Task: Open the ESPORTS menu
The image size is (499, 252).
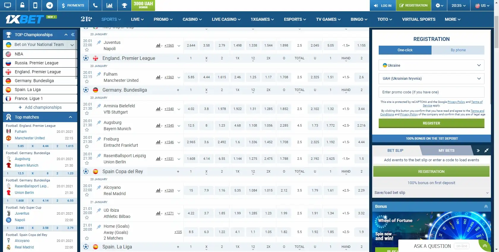Action: tap(295, 19)
